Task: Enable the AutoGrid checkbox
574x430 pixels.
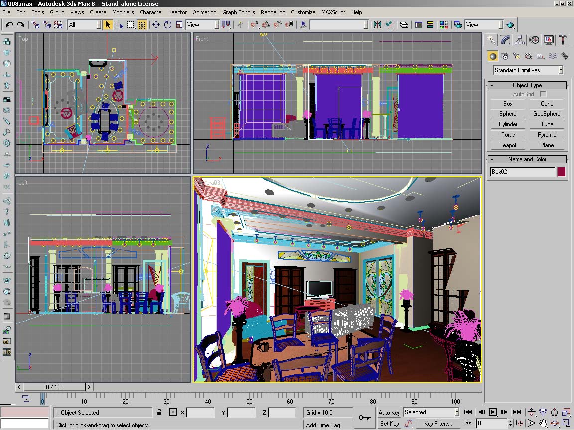Action: tap(543, 94)
